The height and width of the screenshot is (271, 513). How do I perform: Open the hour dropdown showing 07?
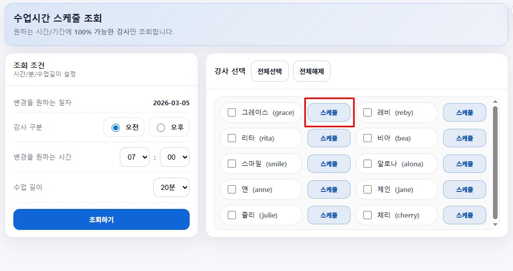[x=134, y=157]
